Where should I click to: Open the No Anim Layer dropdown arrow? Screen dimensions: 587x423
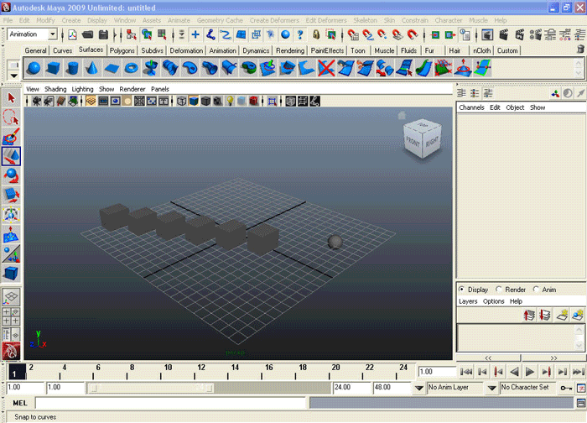(419, 388)
